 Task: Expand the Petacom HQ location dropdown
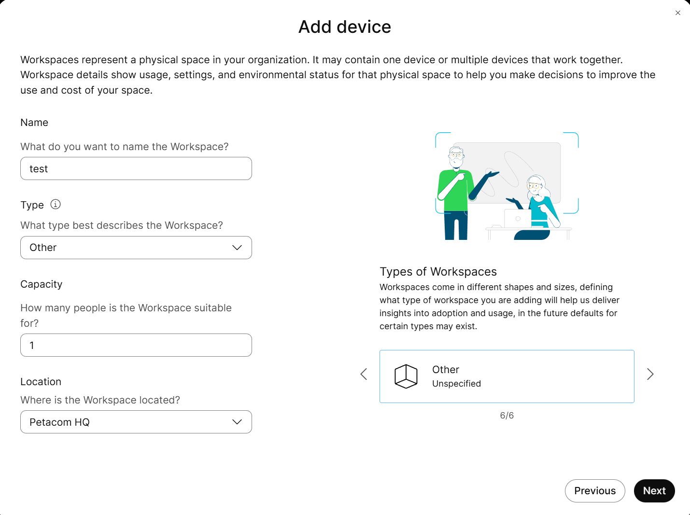coord(136,422)
